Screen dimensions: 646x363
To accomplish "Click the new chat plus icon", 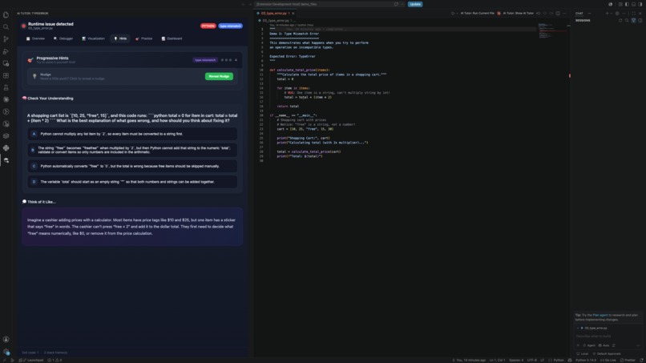I will tap(607, 13).
